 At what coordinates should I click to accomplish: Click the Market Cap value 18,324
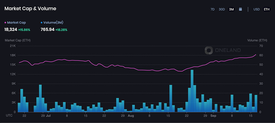[x=11, y=30]
